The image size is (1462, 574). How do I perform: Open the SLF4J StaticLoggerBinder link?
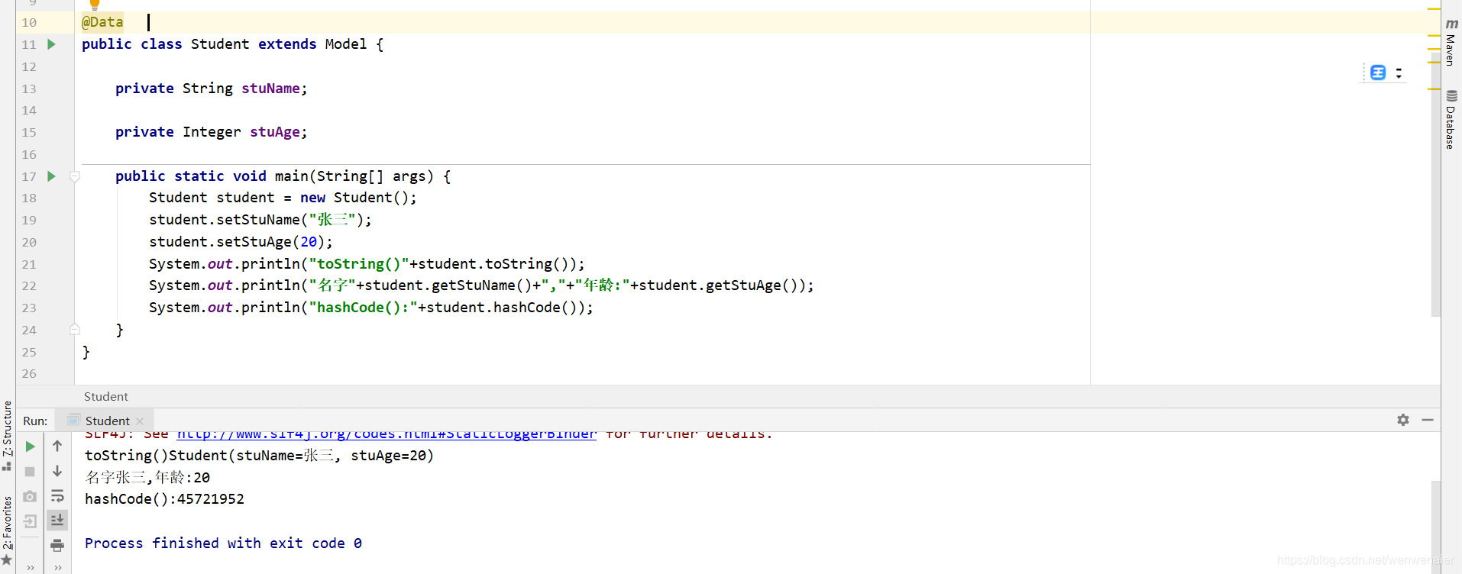[387, 434]
